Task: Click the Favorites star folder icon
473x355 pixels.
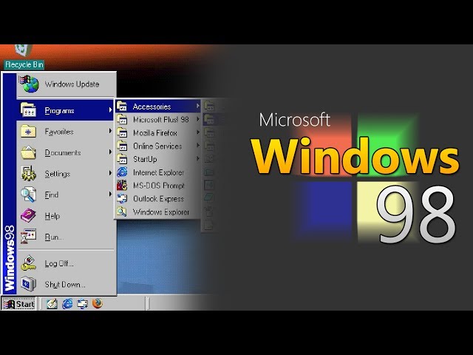Action: [28, 132]
